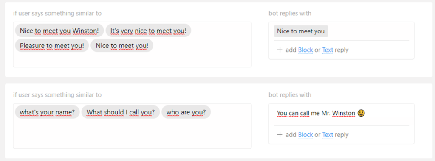Select the 'It's very nice to meet you!' chip
435x161 pixels.
point(148,31)
